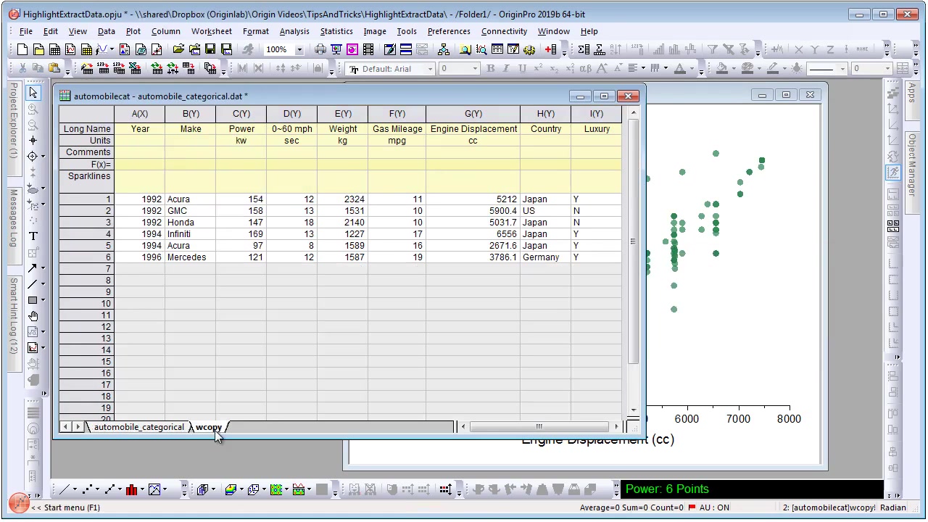928x522 pixels.
Task: Select the wcopy sheet tab
Action: [209, 427]
